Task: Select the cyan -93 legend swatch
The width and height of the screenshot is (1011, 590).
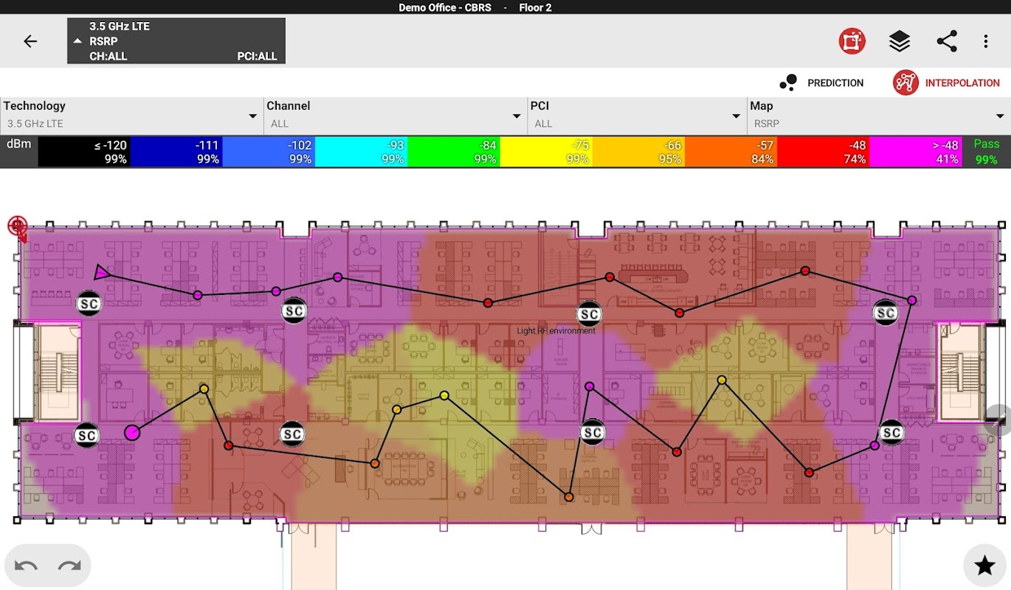Action: pos(361,152)
